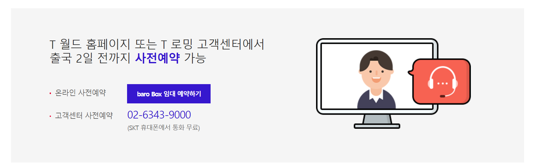Click the 출국 2일 전까지 heading text
Image resolution: width=536 pixels, height=166 pixels.
click(x=90, y=58)
